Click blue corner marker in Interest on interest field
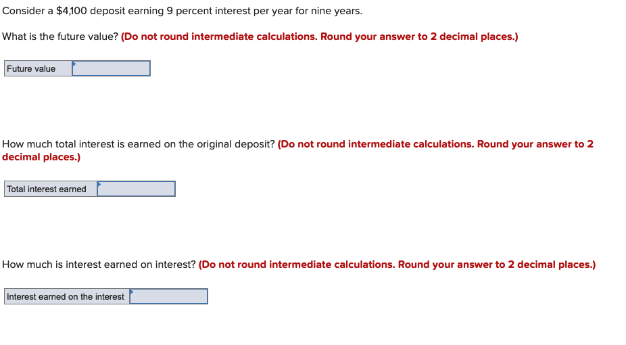 pos(132,291)
